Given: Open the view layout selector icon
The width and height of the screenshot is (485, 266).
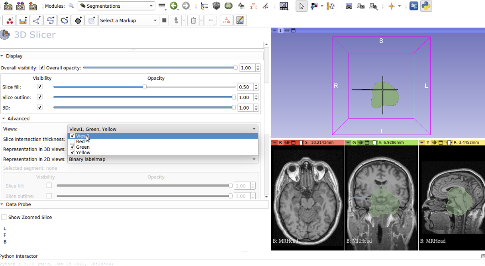Looking at the screenshot, I should click(284, 6).
